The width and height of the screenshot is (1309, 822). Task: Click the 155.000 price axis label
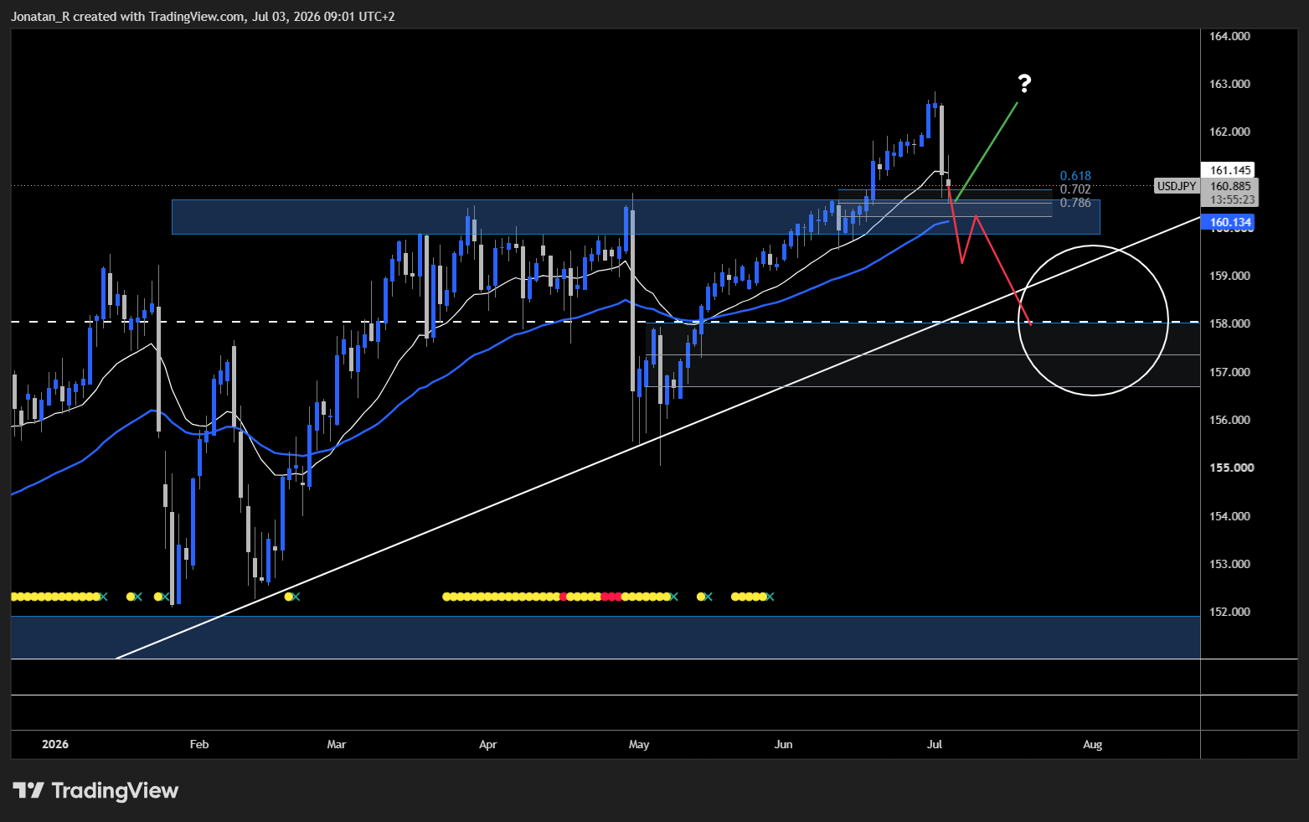point(1231,468)
